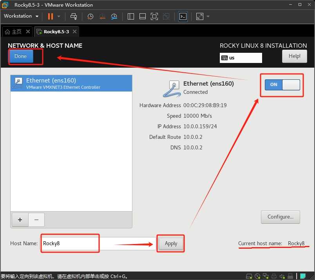Click the Speed value 10000 Mb/s

coord(197,116)
